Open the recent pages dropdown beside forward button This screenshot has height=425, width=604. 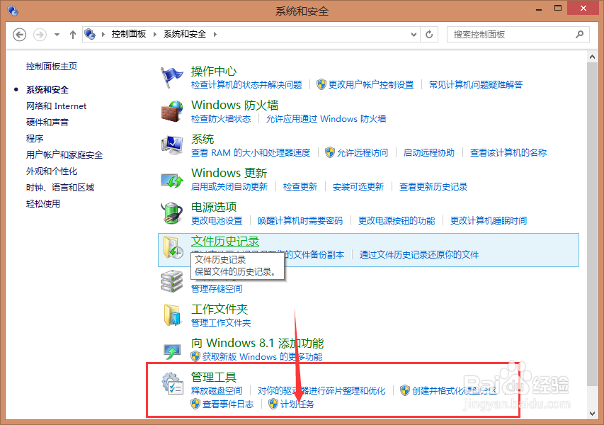[x=58, y=34]
